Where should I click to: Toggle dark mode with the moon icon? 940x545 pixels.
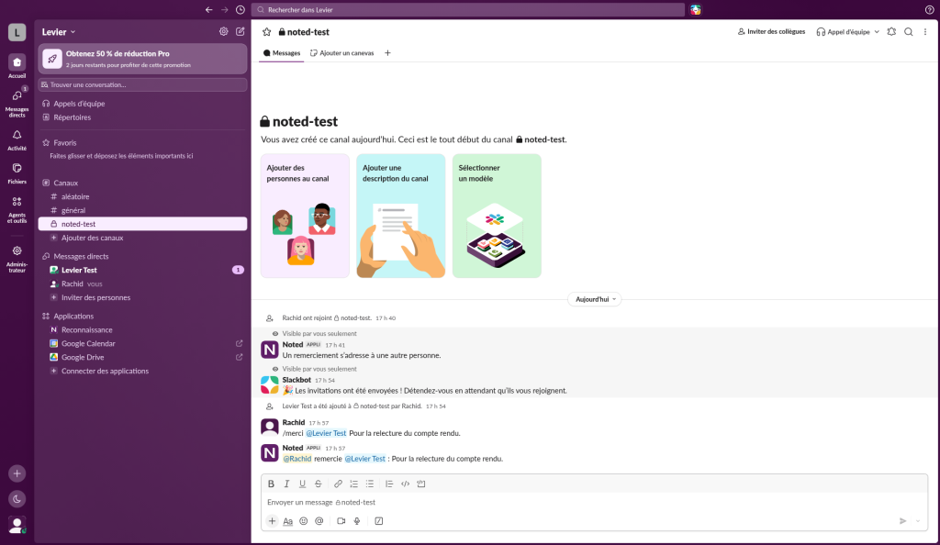[17, 499]
